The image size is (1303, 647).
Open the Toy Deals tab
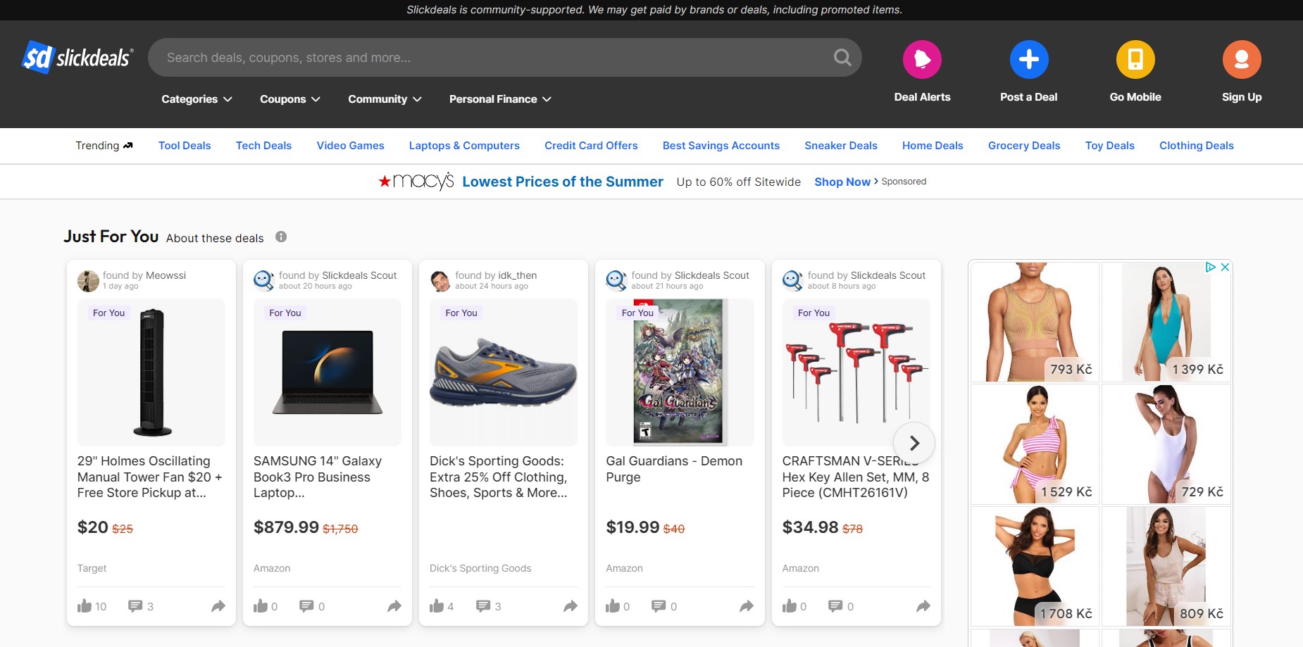click(1110, 146)
